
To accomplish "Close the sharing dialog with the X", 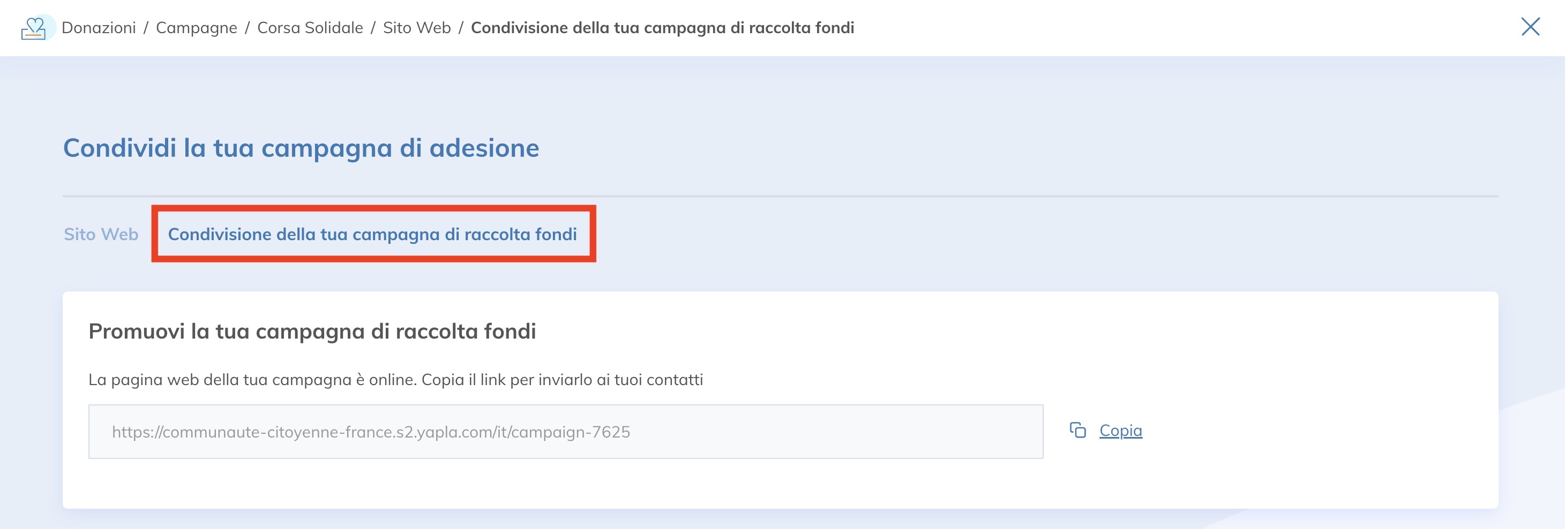I will [x=1530, y=27].
